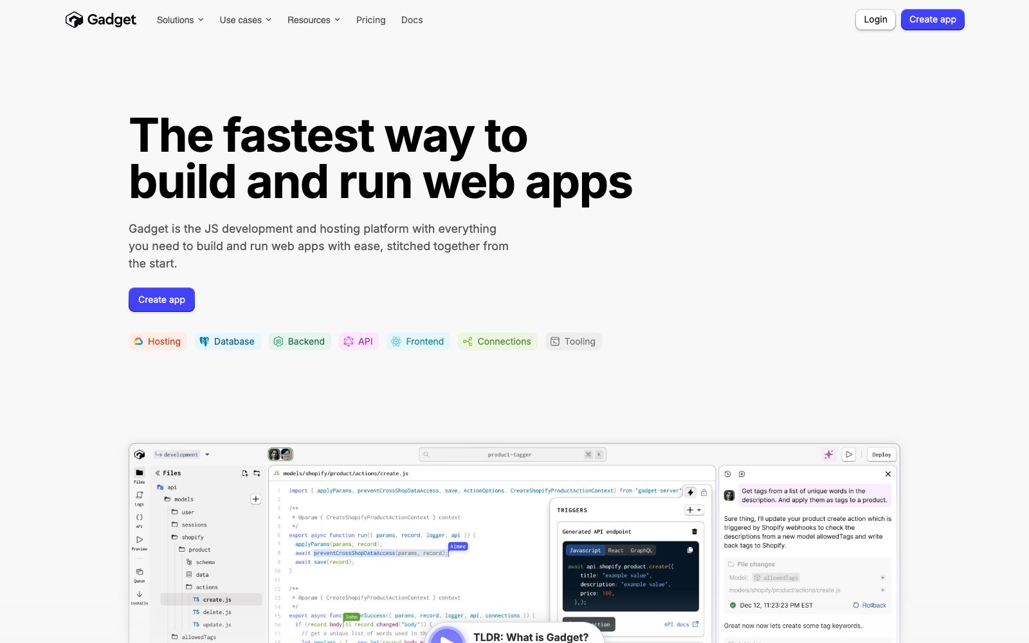Expand the Use cases menu

coord(246,20)
